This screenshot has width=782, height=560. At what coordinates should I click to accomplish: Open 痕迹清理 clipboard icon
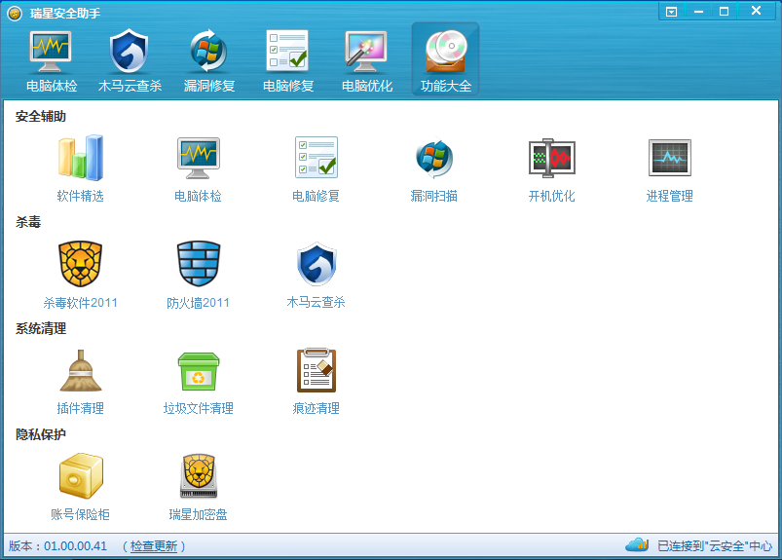[x=317, y=370]
